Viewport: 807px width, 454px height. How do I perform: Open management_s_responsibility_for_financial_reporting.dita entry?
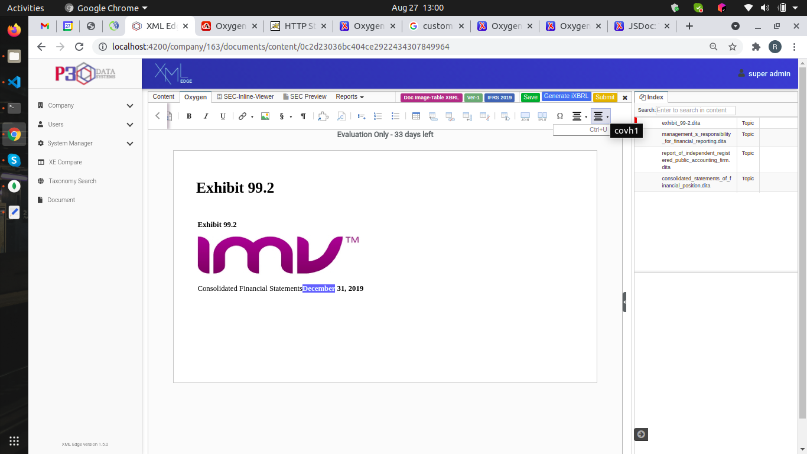(696, 138)
